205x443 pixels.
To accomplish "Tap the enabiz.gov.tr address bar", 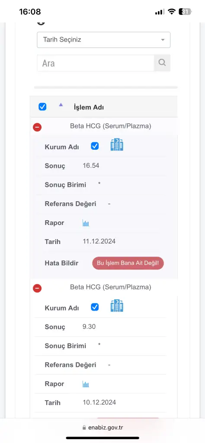I will [102, 427].
